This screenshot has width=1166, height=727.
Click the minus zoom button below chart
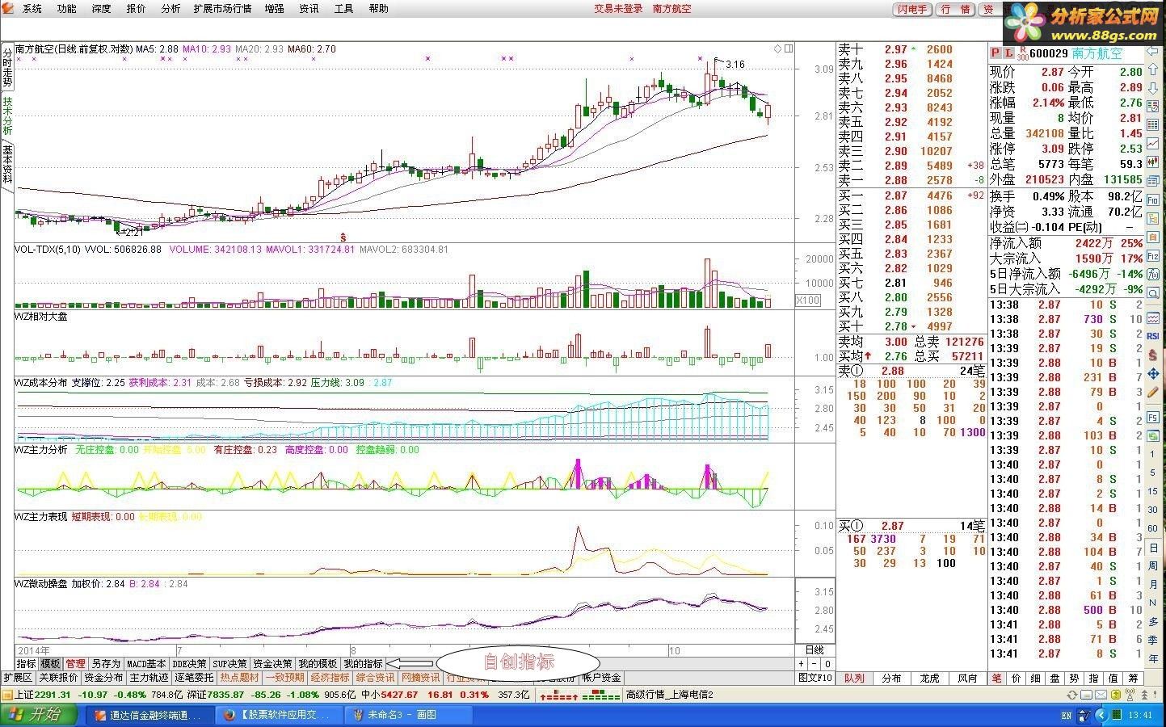tap(815, 664)
